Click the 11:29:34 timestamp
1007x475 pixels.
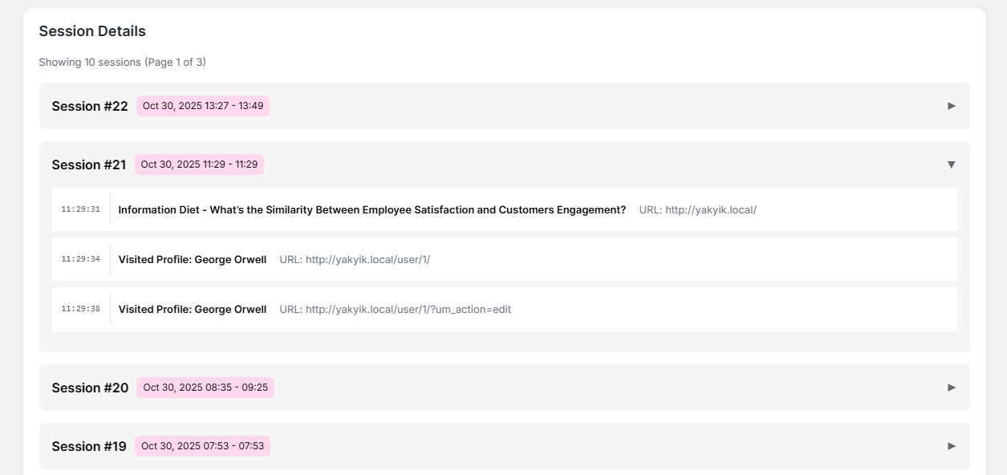pos(80,259)
